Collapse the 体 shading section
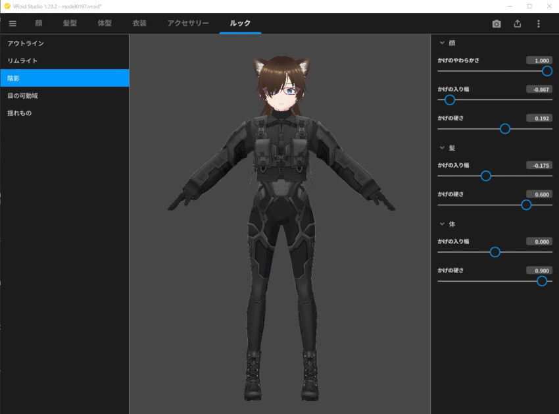The height and width of the screenshot is (414, 559). click(442, 224)
